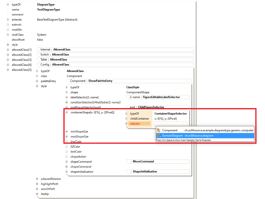The width and height of the screenshot is (265, 199).
Task: Toggle the modifier square box
Action: 8,30
